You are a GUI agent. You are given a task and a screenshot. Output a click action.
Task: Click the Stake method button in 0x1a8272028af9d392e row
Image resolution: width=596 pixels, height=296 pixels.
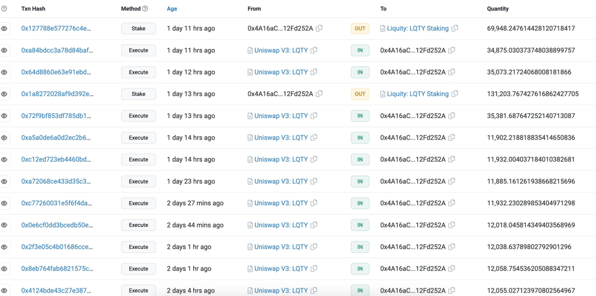[139, 94]
